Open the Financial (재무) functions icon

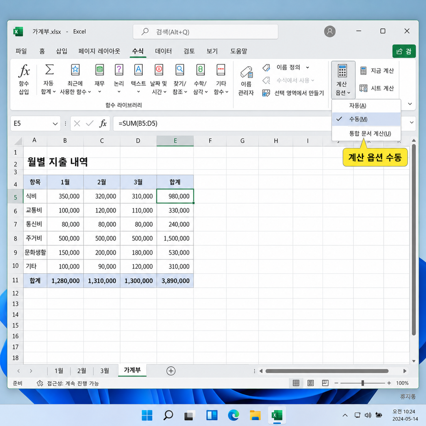tap(99, 70)
